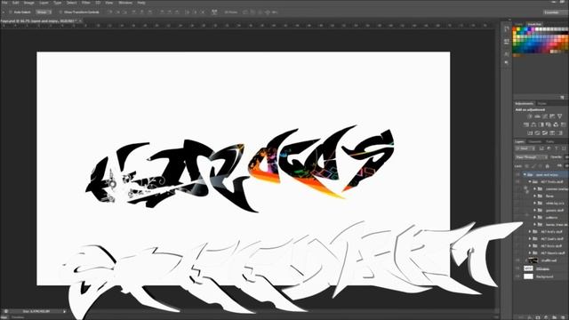Expand the patterns layer group
This screenshot has width=569, height=320.
pyautogui.click(x=534, y=217)
